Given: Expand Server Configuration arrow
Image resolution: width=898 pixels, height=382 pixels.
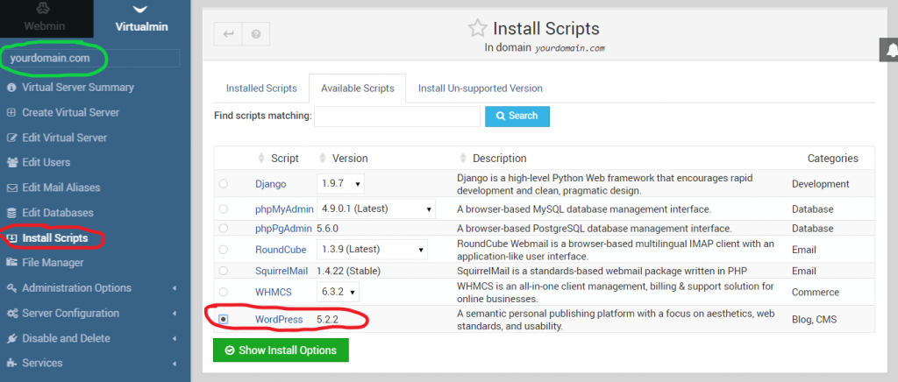Looking at the screenshot, I should pos(175,314).
